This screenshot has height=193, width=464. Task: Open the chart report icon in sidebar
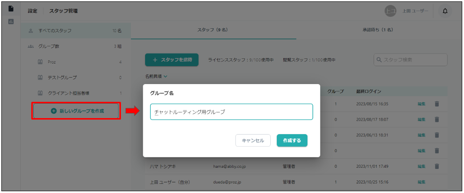tap(11, 21)
